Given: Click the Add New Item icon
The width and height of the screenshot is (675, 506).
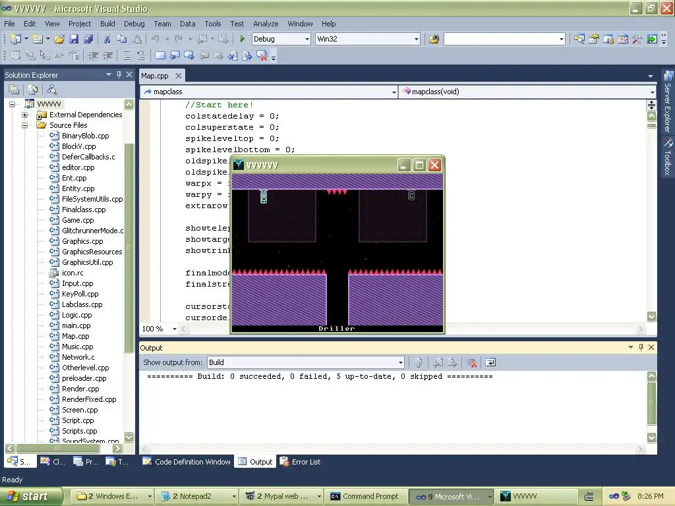Looking at the screenshot, I should (x=38, y=39).
